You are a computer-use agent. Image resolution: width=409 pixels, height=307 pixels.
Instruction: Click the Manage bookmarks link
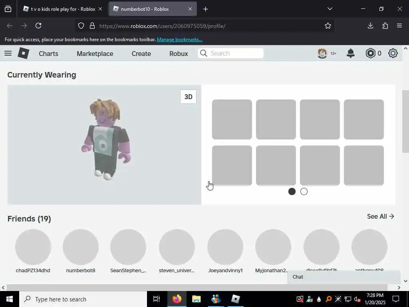[179, 40]
